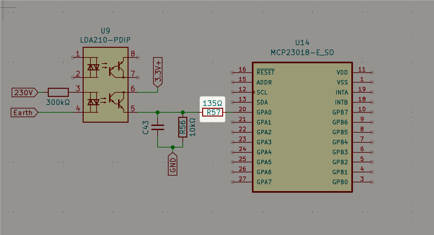Select the lower optocoupler LED symbol in U9
The width and height of the screenshot is (434, 235).
pyautogui.click(x=94, y=102)
